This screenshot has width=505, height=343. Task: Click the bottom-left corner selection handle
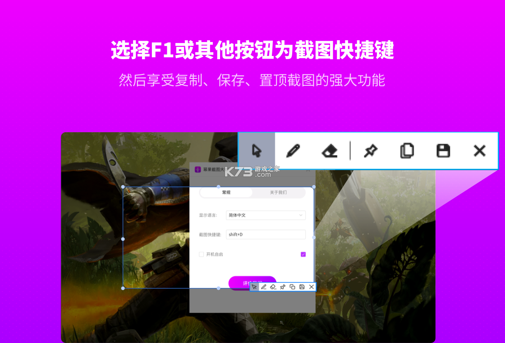[123, 288]
